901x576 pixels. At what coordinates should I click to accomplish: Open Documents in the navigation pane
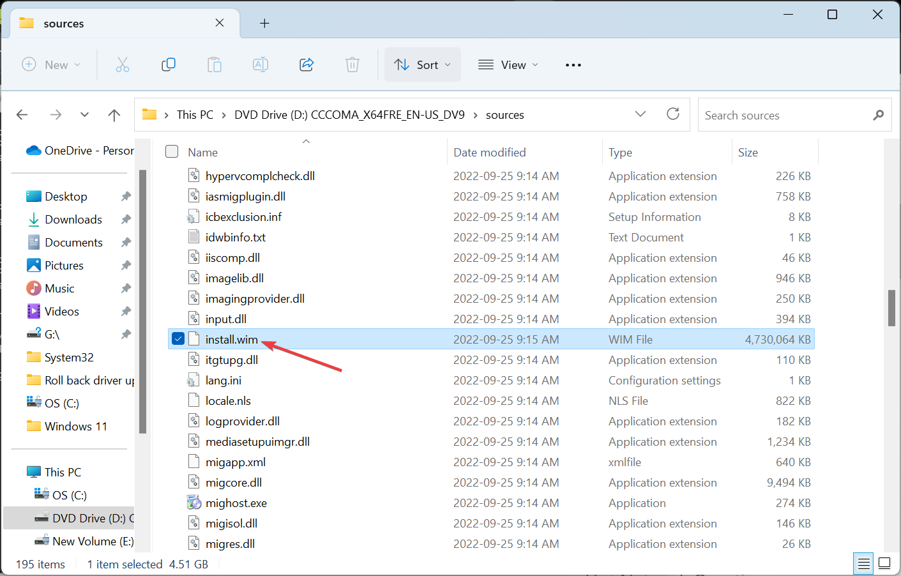click(73, 243)
